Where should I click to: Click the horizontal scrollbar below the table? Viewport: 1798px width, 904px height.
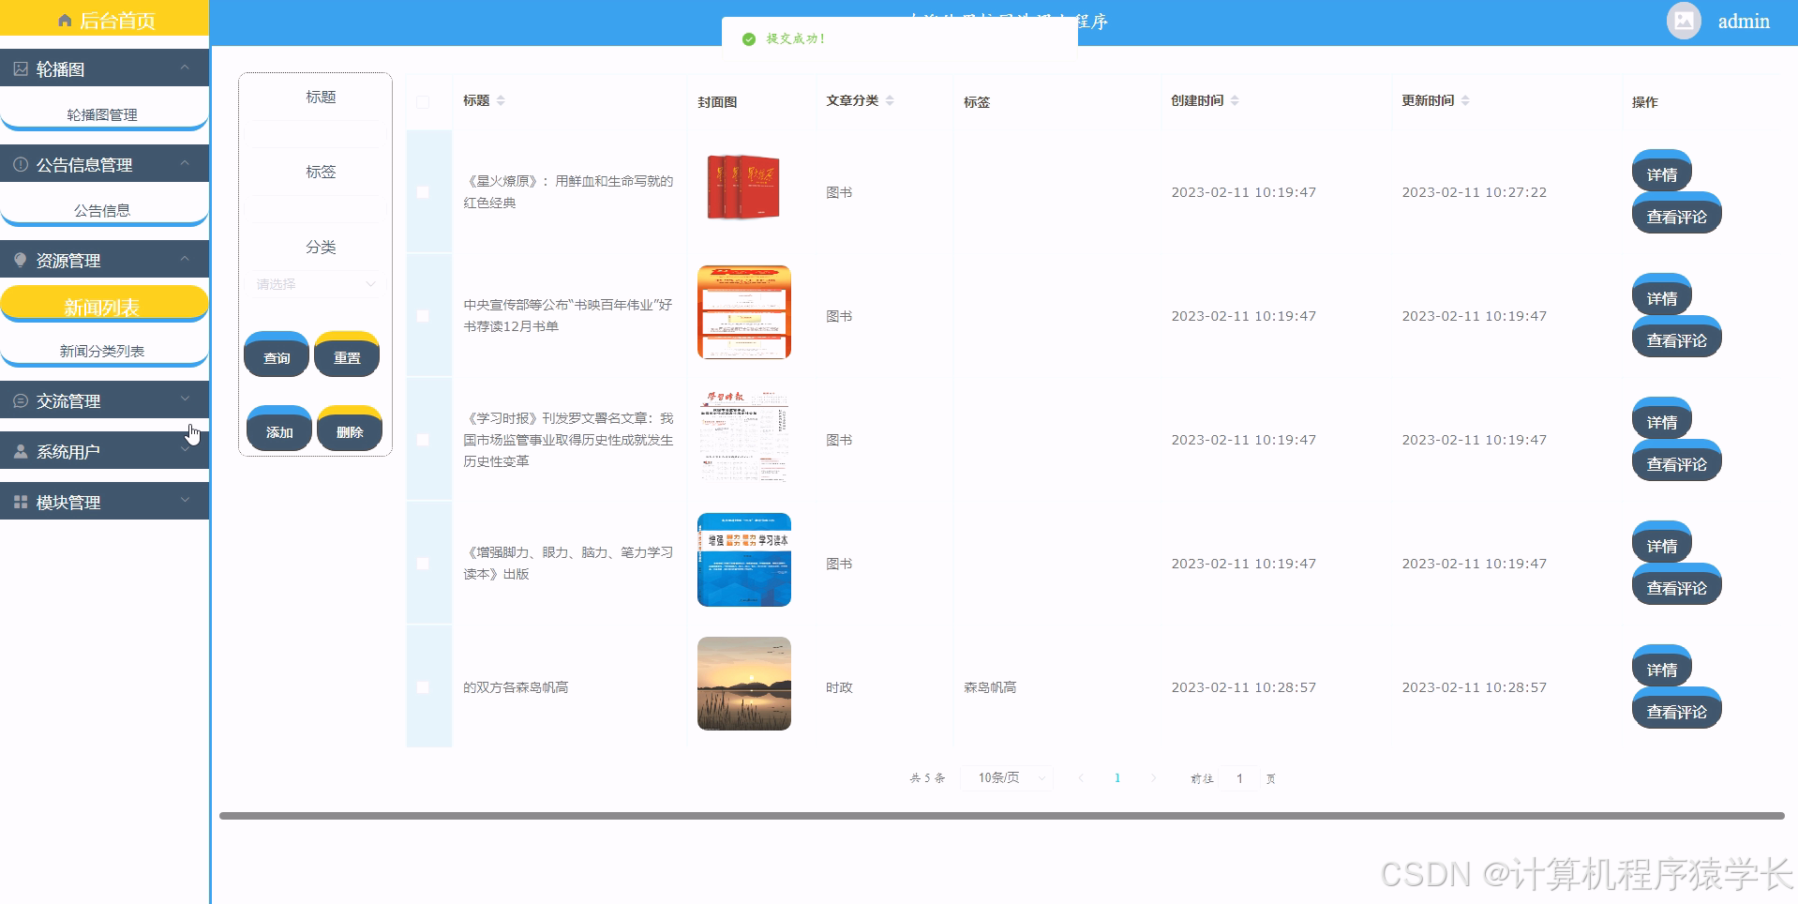click(x=1001, y=816)
